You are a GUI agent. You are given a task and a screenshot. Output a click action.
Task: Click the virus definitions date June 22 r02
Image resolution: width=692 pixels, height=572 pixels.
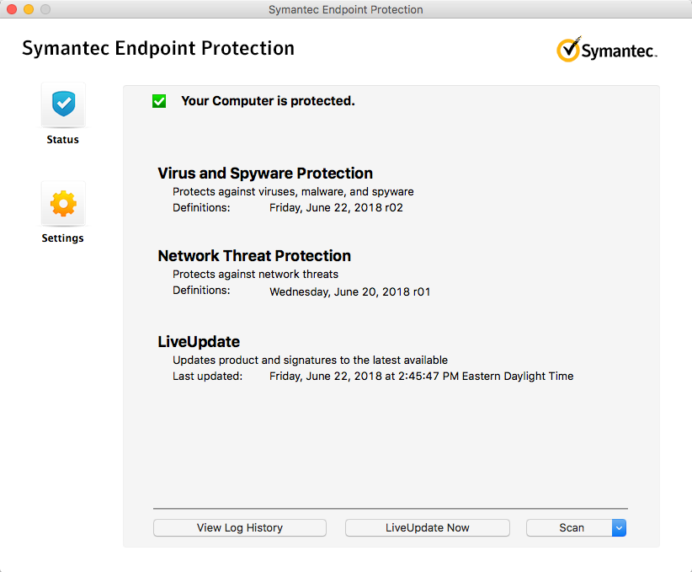(x=336, y=207)
